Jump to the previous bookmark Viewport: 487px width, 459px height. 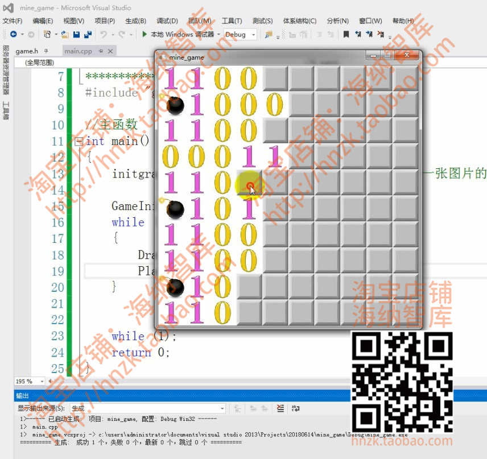click(358, 34)
